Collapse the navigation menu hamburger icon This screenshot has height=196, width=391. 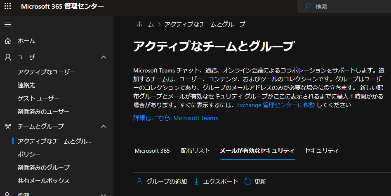pos(8,24)
